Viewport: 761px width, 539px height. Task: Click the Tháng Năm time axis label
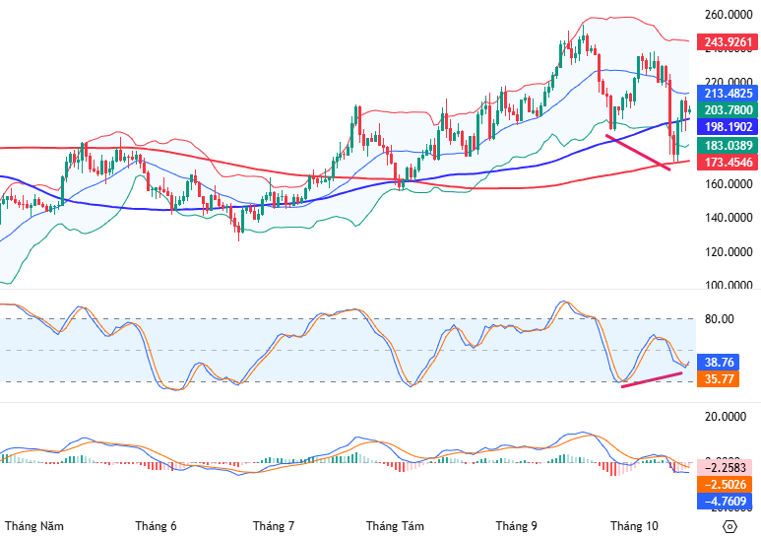coord(34,526)
